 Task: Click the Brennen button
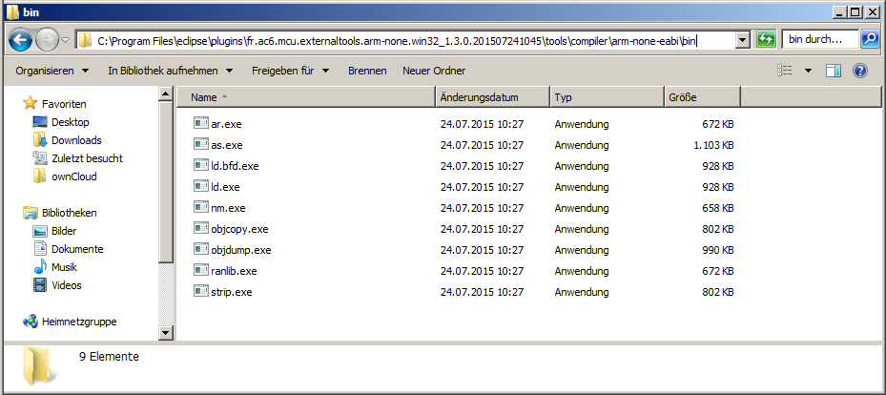[x=367, y=71]
